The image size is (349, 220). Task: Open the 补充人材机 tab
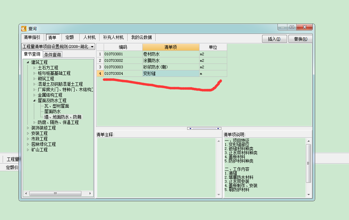coord(113,37)
